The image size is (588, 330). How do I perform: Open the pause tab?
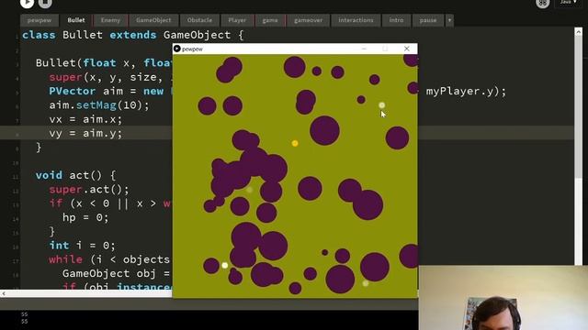(x=428, y=20)
